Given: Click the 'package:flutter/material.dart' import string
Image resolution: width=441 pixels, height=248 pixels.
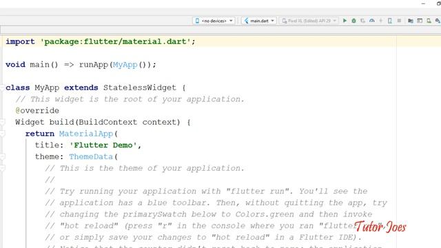Looking at the screenshot, I should click(115, 41).
